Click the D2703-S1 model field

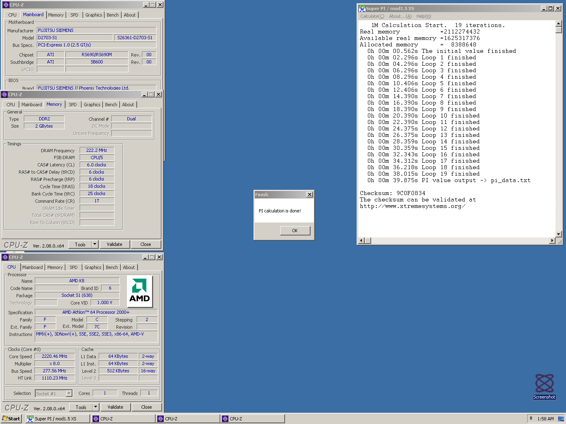[75, 38]
